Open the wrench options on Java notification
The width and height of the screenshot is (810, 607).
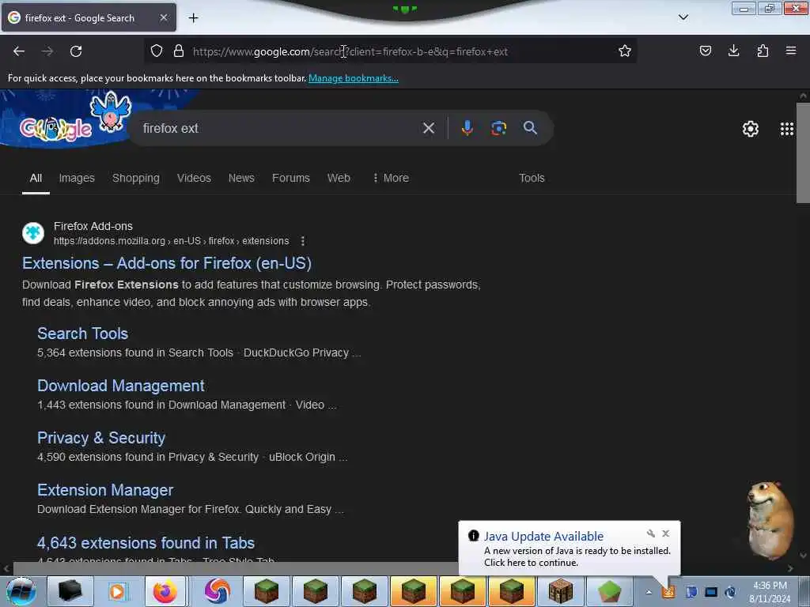[x=651, y=533]
